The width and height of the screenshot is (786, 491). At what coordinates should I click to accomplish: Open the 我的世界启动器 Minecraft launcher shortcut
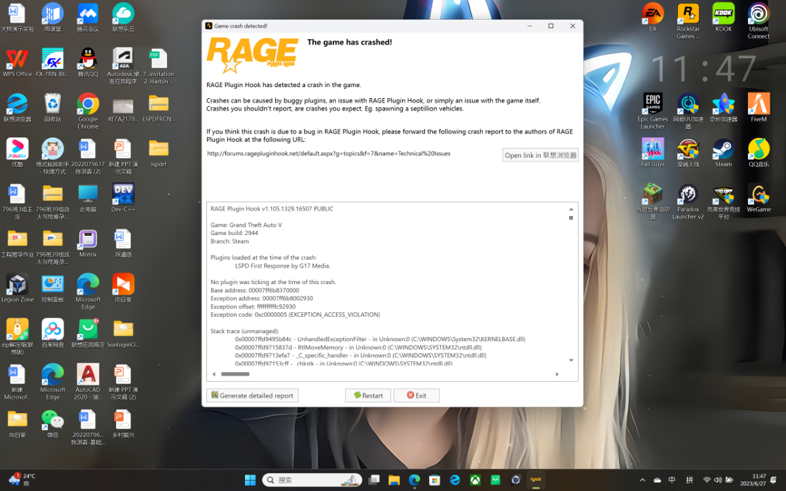coord(652,202)
